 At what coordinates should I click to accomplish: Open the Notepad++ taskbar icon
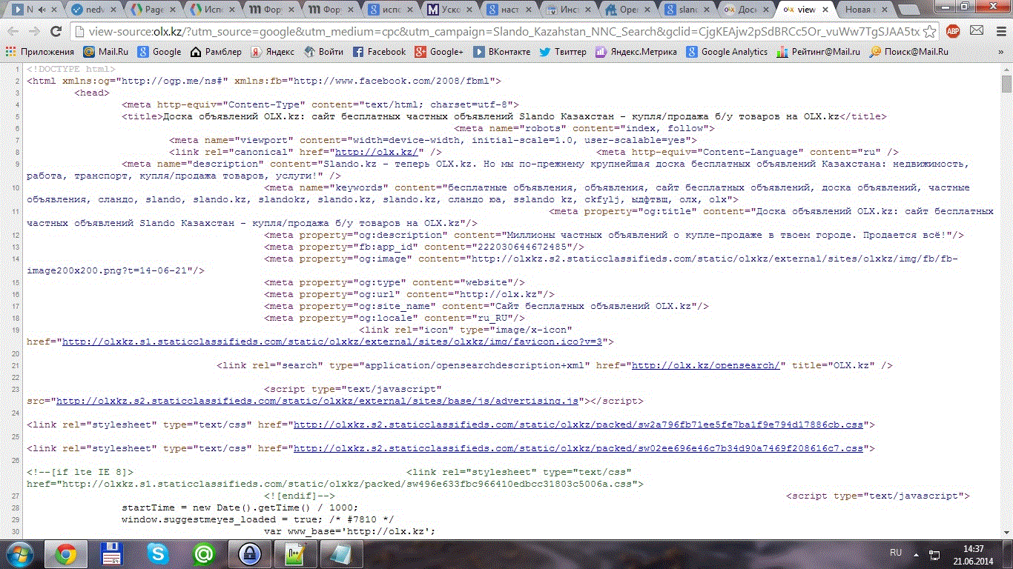[x=295, y=554]
